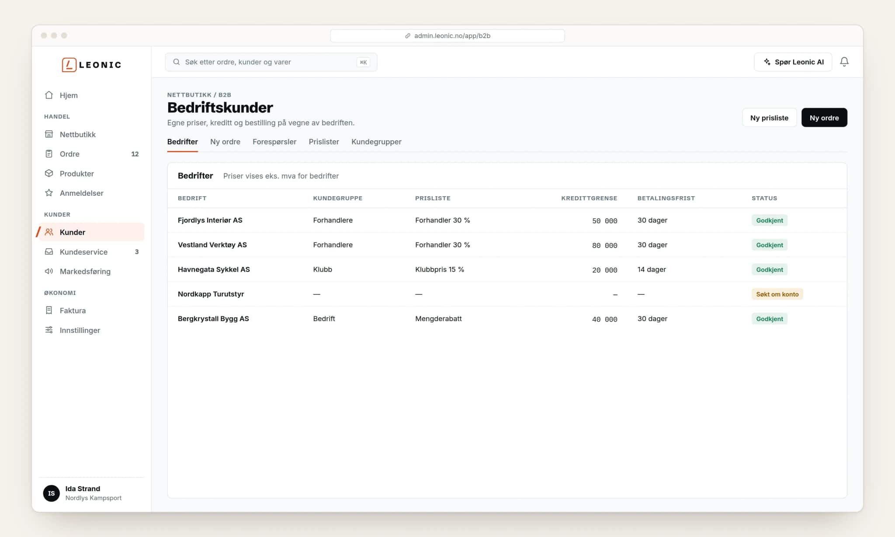This screenshot has height=537, width=895.
Task: Select Havnegata Sykkel AS in the table
Action: 507,270
